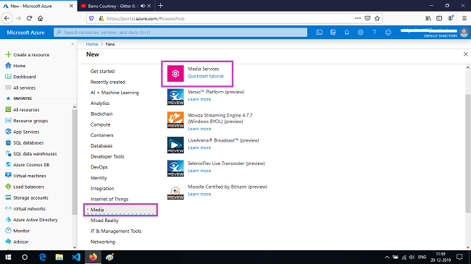This screenshot has height=264, width=471.
Task: Select the Internet of Things category
Action: pyautogui.click(x=109, y=199)
